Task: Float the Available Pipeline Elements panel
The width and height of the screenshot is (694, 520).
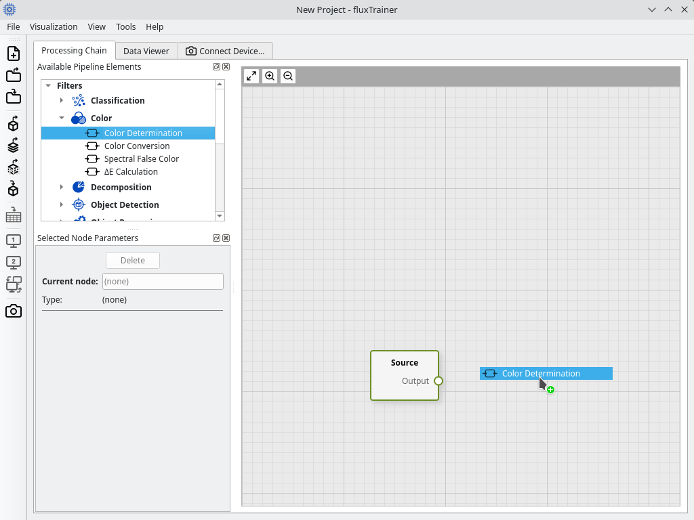Action: pyautogui.click(x=216, y=67)
